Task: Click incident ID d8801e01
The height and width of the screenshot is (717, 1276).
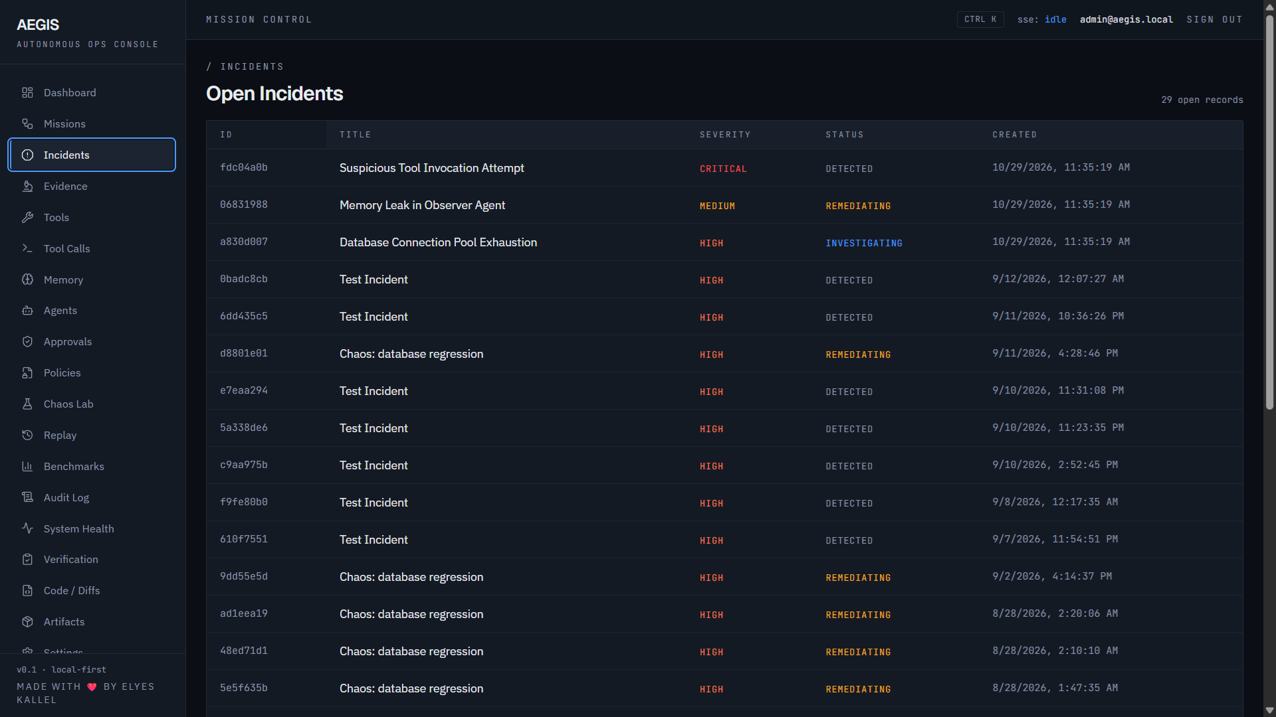Action: 244,353
